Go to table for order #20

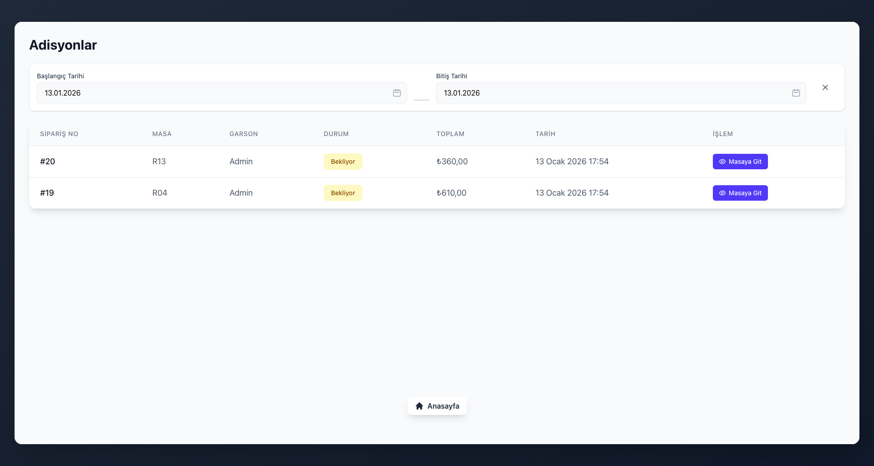tap(740, 162)
